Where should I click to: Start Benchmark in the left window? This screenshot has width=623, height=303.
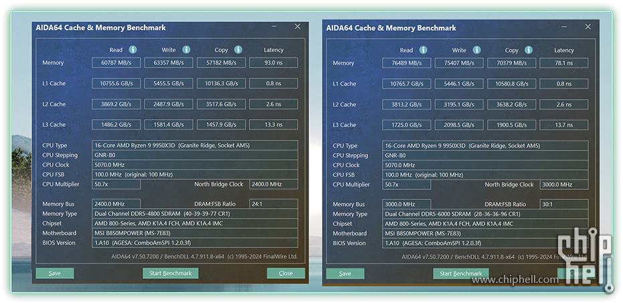171,273
